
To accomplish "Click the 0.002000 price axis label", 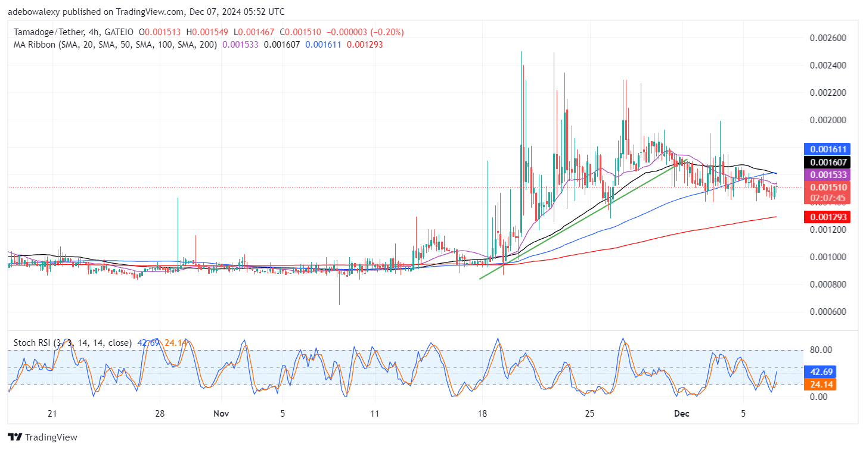I will pos(827,120).
